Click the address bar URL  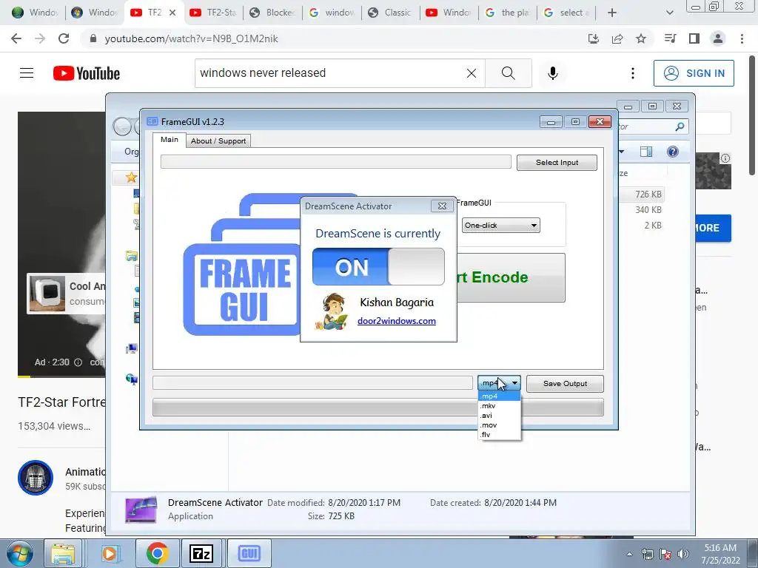coord(192,38)
